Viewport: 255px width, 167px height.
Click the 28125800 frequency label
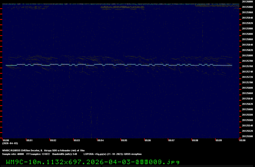[247, 55]
